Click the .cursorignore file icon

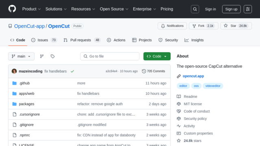[15, 114]
